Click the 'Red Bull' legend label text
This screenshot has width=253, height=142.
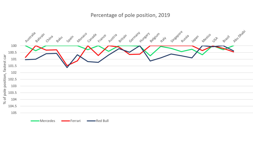pyautogui.click(x=102, y=121)
